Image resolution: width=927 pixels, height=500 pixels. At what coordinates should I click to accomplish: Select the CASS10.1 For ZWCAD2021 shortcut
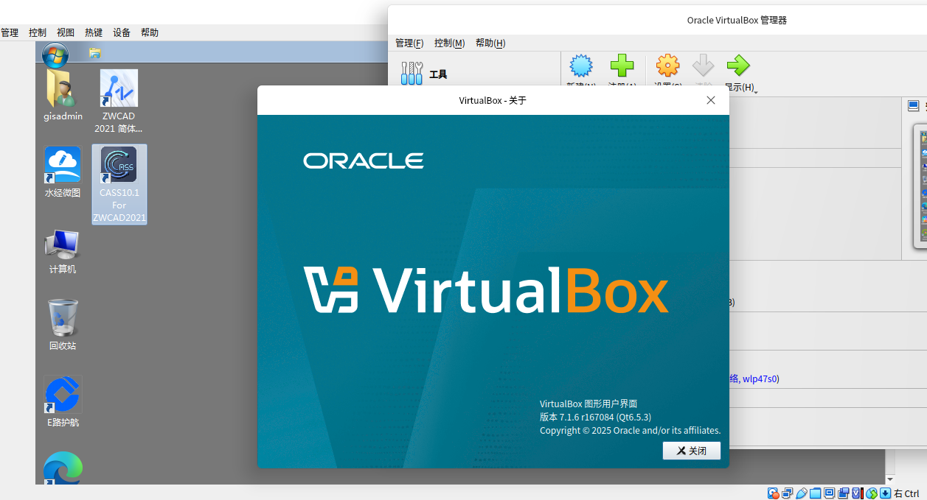click(x=119, y=184)
